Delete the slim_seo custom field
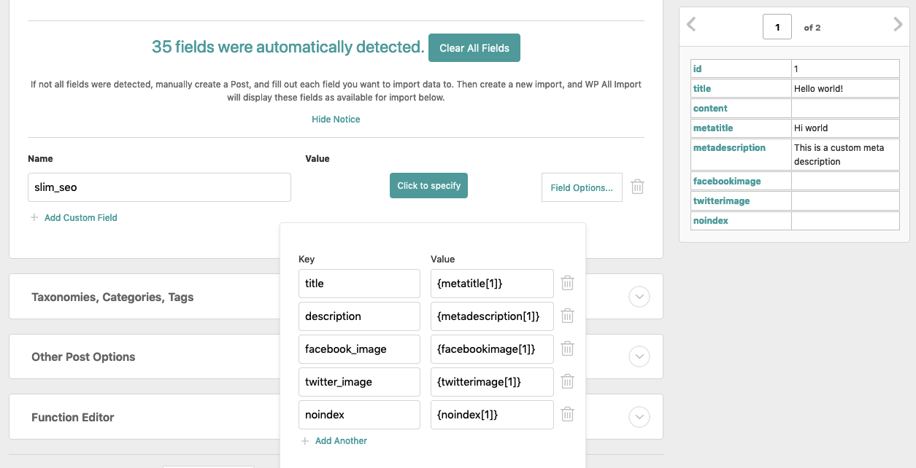Viewport: 916px width, 468px height. click(x=637, y=187)
